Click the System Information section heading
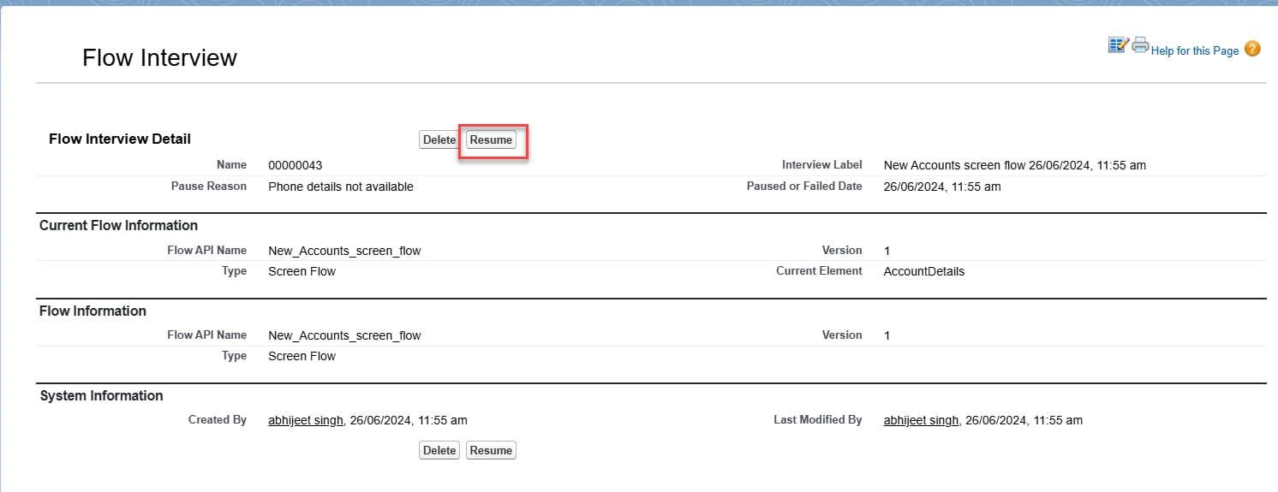Screen dimensions: 1278x492 tap(101, 396)
